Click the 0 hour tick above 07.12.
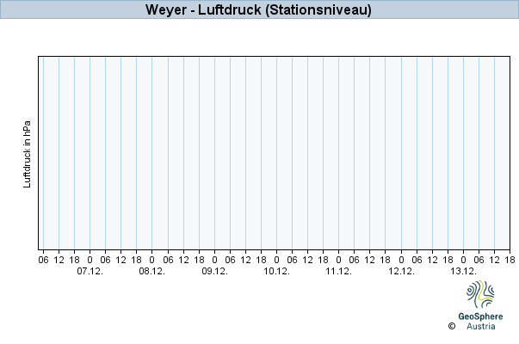Screen dimensions: 519x344 pyautogui.click(x=90, y=260)
